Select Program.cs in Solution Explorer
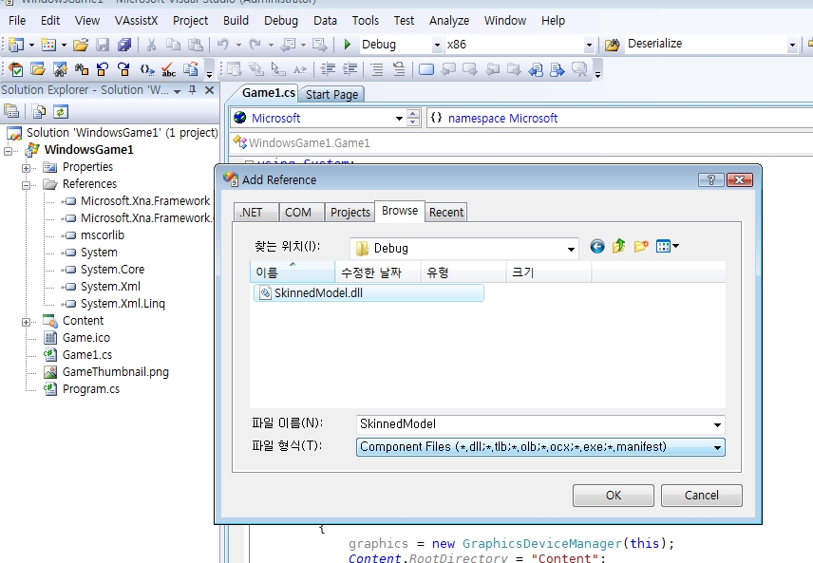Screen dimensions: 813x563 [91, 389]
